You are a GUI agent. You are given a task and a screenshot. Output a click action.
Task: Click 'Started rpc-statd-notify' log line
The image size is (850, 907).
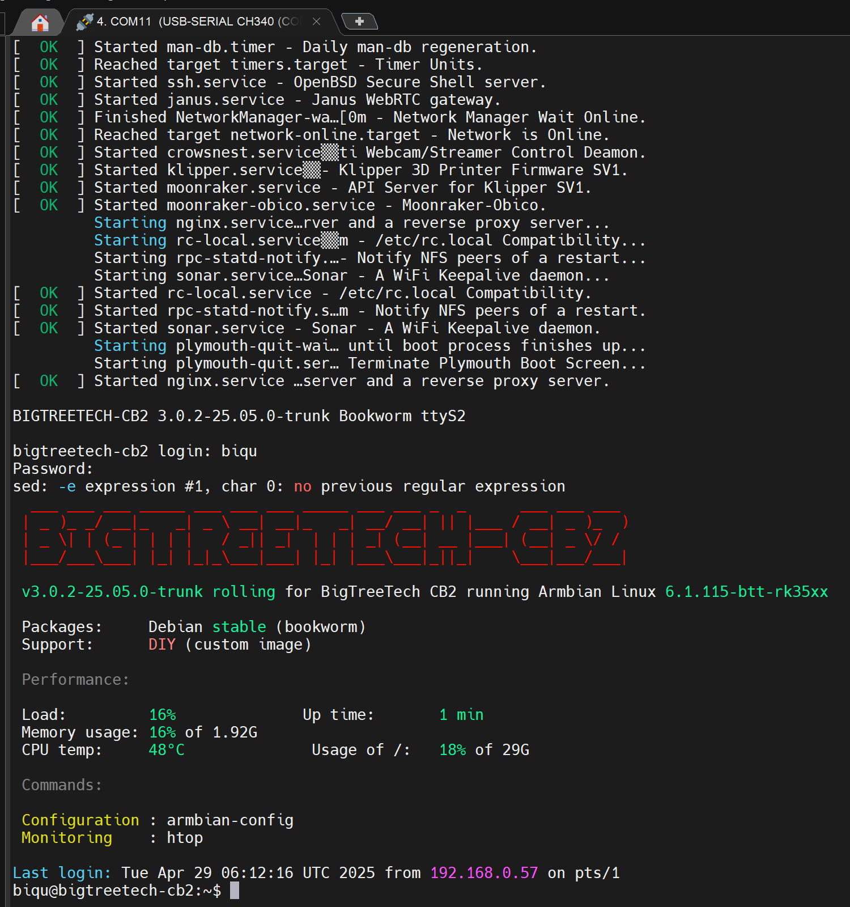coord(330,311)
